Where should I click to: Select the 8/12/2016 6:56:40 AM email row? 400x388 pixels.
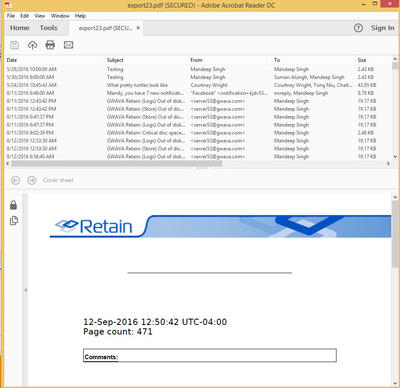coord(198,156)
